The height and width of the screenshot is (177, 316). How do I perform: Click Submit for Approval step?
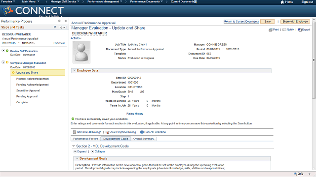[x=28, y=90]
